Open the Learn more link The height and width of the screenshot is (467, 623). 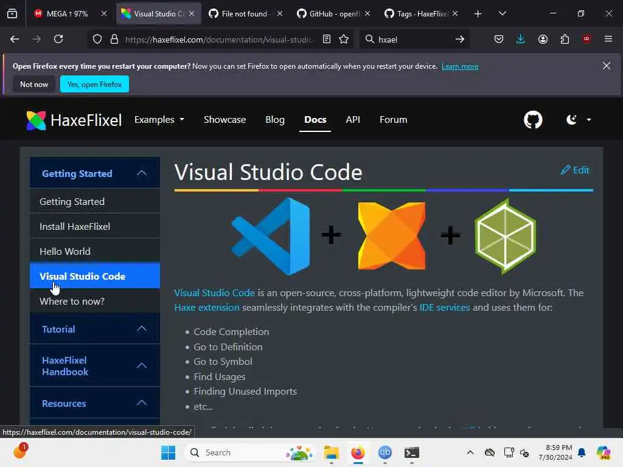tap(460, 66)
